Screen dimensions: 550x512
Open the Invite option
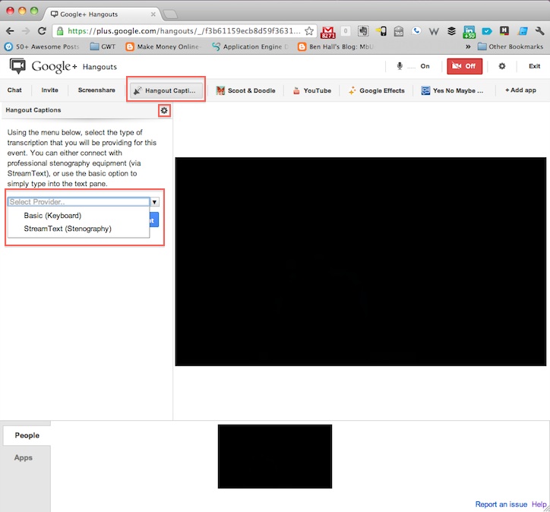pyautogui.click(x=50, y=90)
